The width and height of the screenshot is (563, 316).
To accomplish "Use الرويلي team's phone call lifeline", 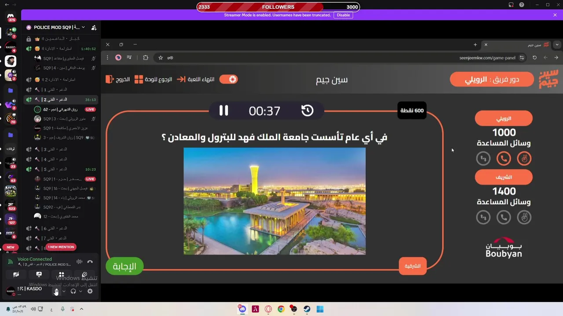I will click(504, 158).
